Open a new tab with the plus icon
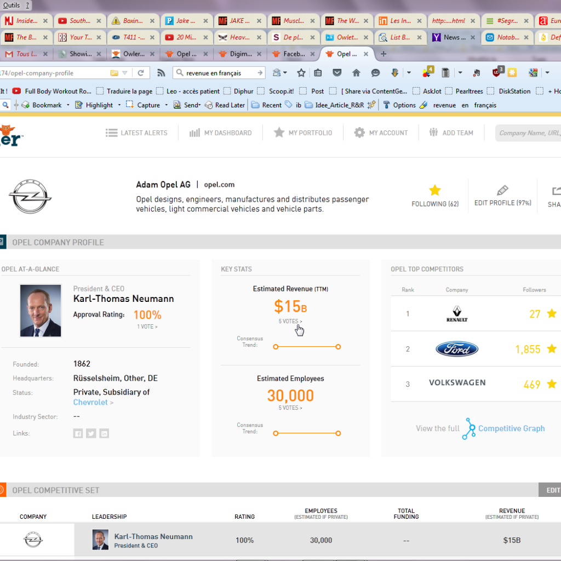 (x=383, y=54)
